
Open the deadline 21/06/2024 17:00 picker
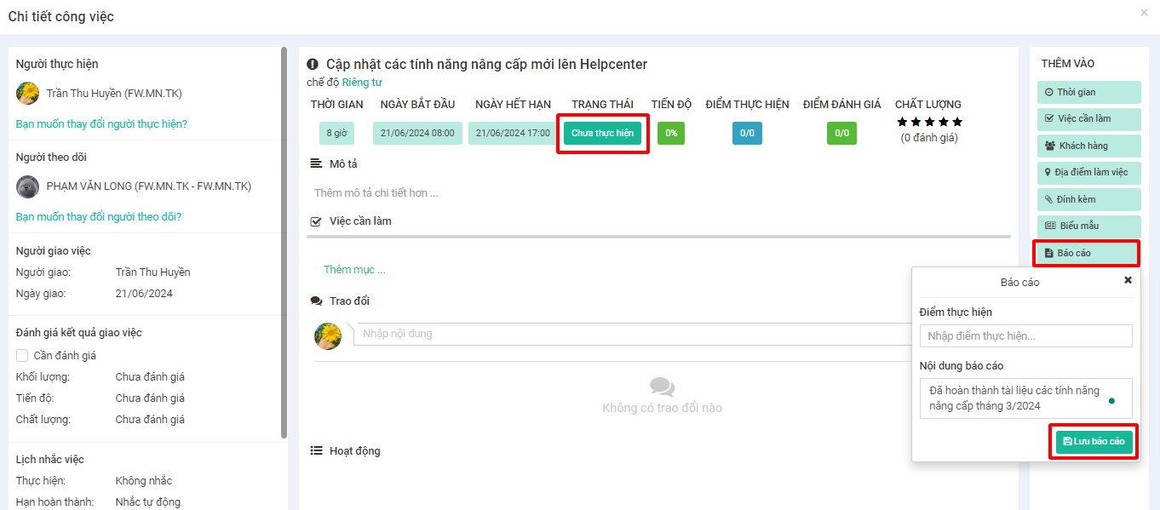(512, 134)
